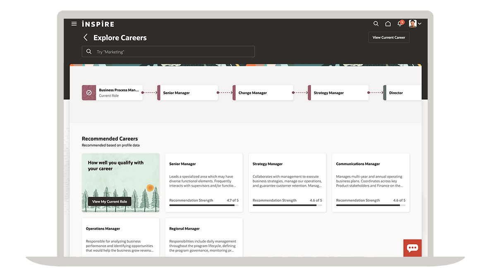491x277 pixels.
Task: Click the search magnifier icon in header
Action: (376, 24)
